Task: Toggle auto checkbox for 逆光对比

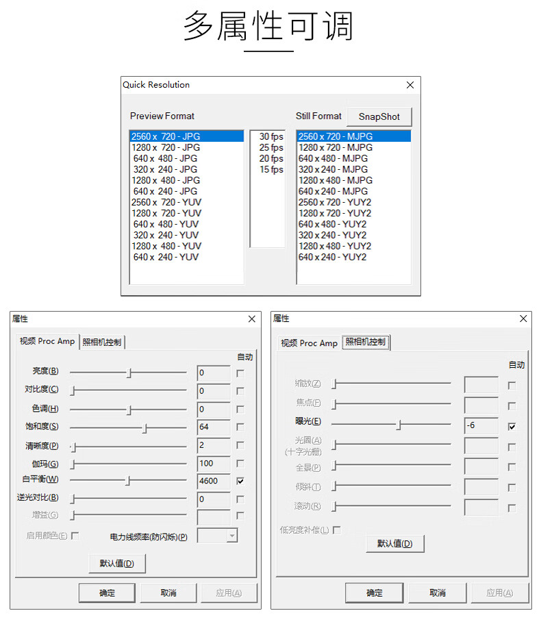Action: (x=240, y=499)
